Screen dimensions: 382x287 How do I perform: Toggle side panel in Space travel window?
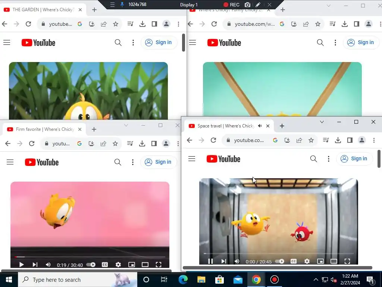click(x=350, y=140)
